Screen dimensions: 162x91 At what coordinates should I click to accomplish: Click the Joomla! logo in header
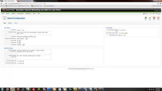[x=8, y=10]
